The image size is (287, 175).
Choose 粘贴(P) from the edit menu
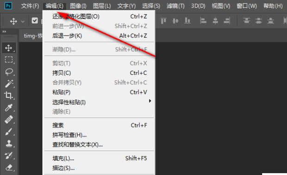click(99, 92)
